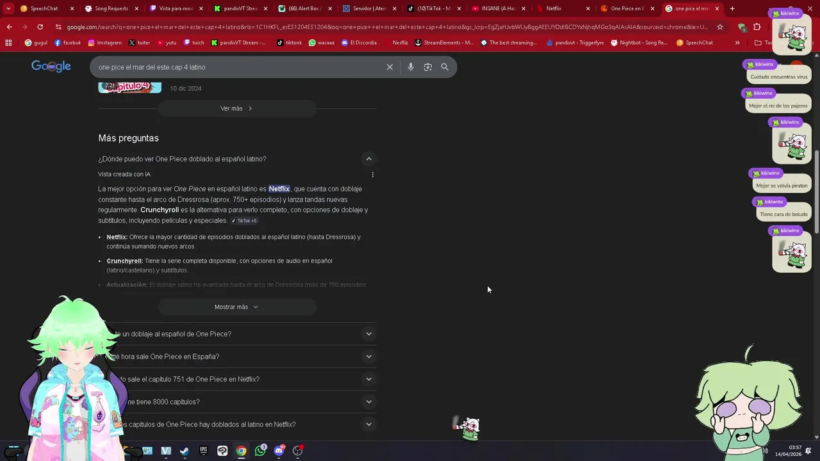The height and width of the screenshot is (461, 820).
Task: Open the StreamElements bookmark
Action: click(x=444, y=42)
